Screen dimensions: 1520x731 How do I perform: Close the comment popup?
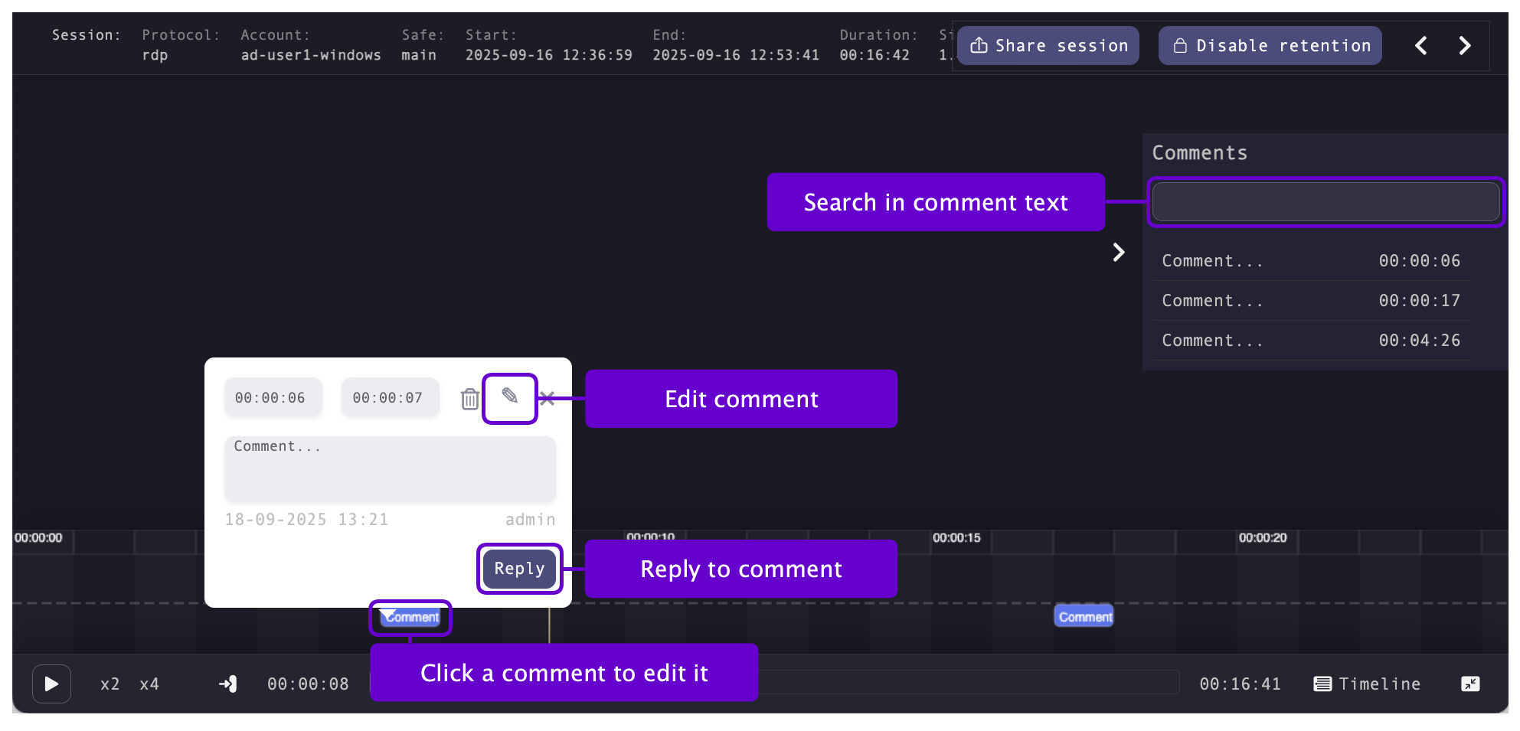coord(548,398)
